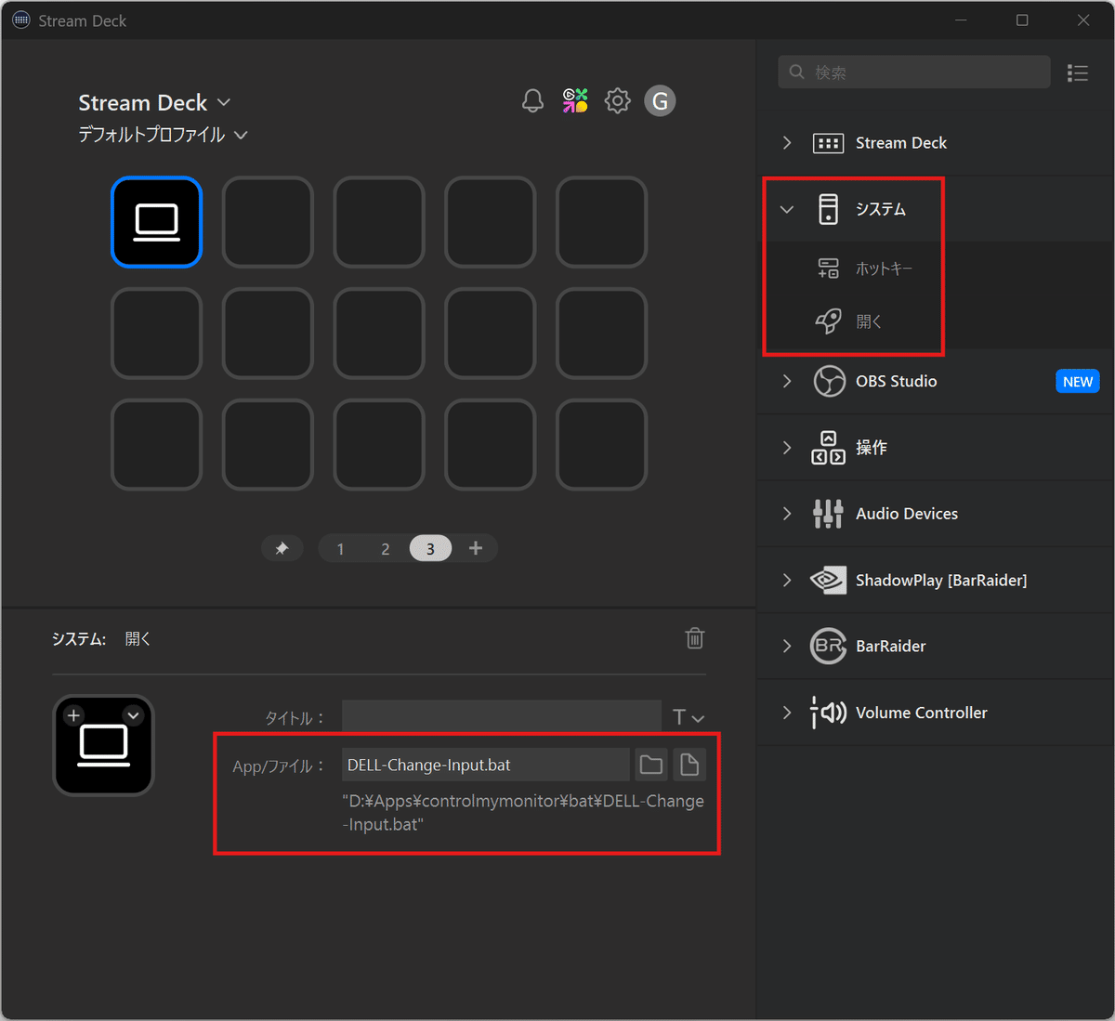Open the Marketplace colorful icon

575,100
